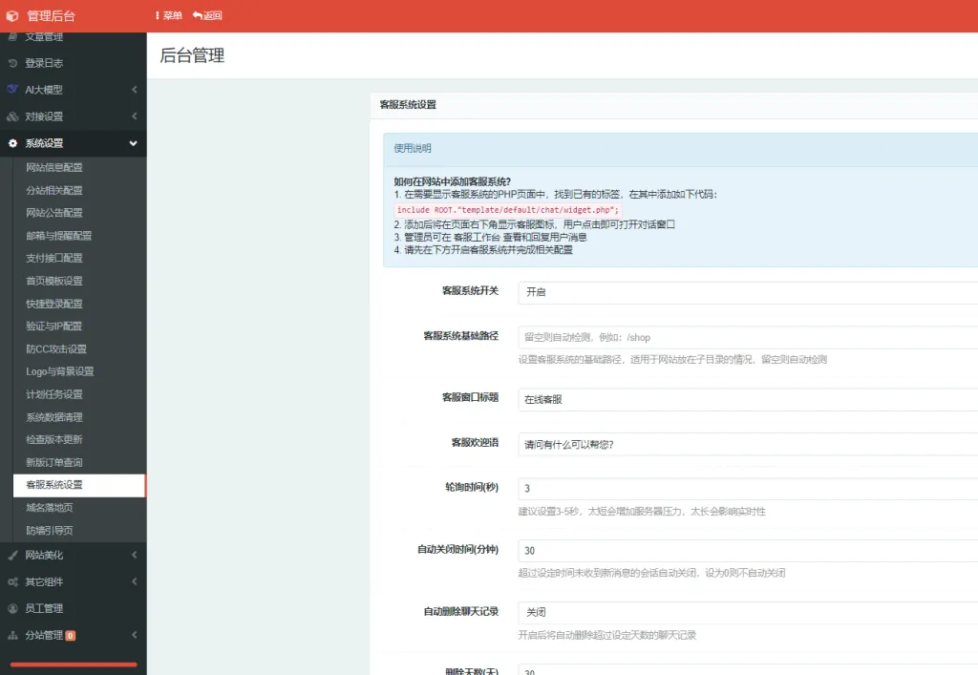Click the 使用说明 panel header
Viewport: 978px width, 675px height.
pyautogui.click(x=680, y=149)
